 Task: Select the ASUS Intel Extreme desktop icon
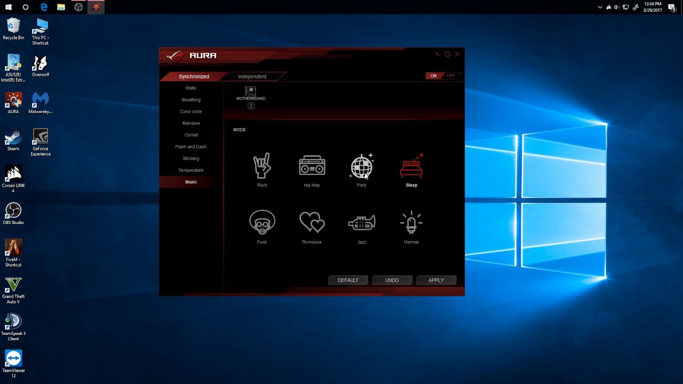click(x=13, y=68)
